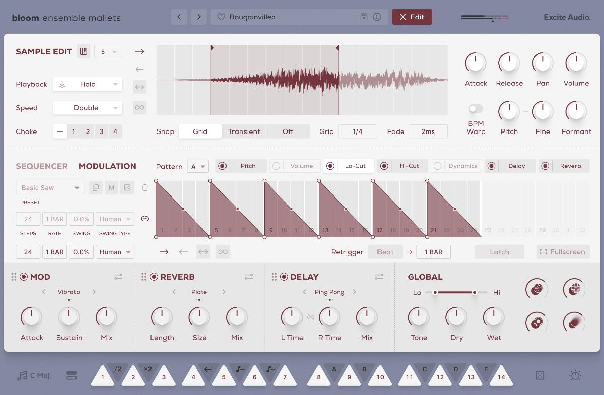Viewport: 604px width, 395px height.
Task: Open Speed Double dropdown
Action: pyautogui.click(x=88, y=108)
